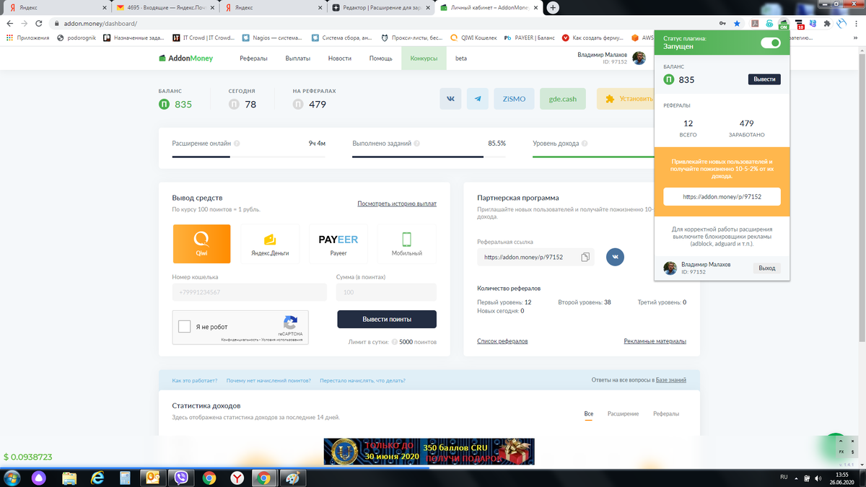The image size is (866, 487).
Task: Click the Вывести поинты button
Action: click(x=387, y=319)
